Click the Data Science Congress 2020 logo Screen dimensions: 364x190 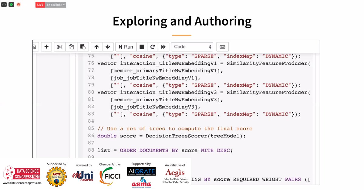point(22,173)
